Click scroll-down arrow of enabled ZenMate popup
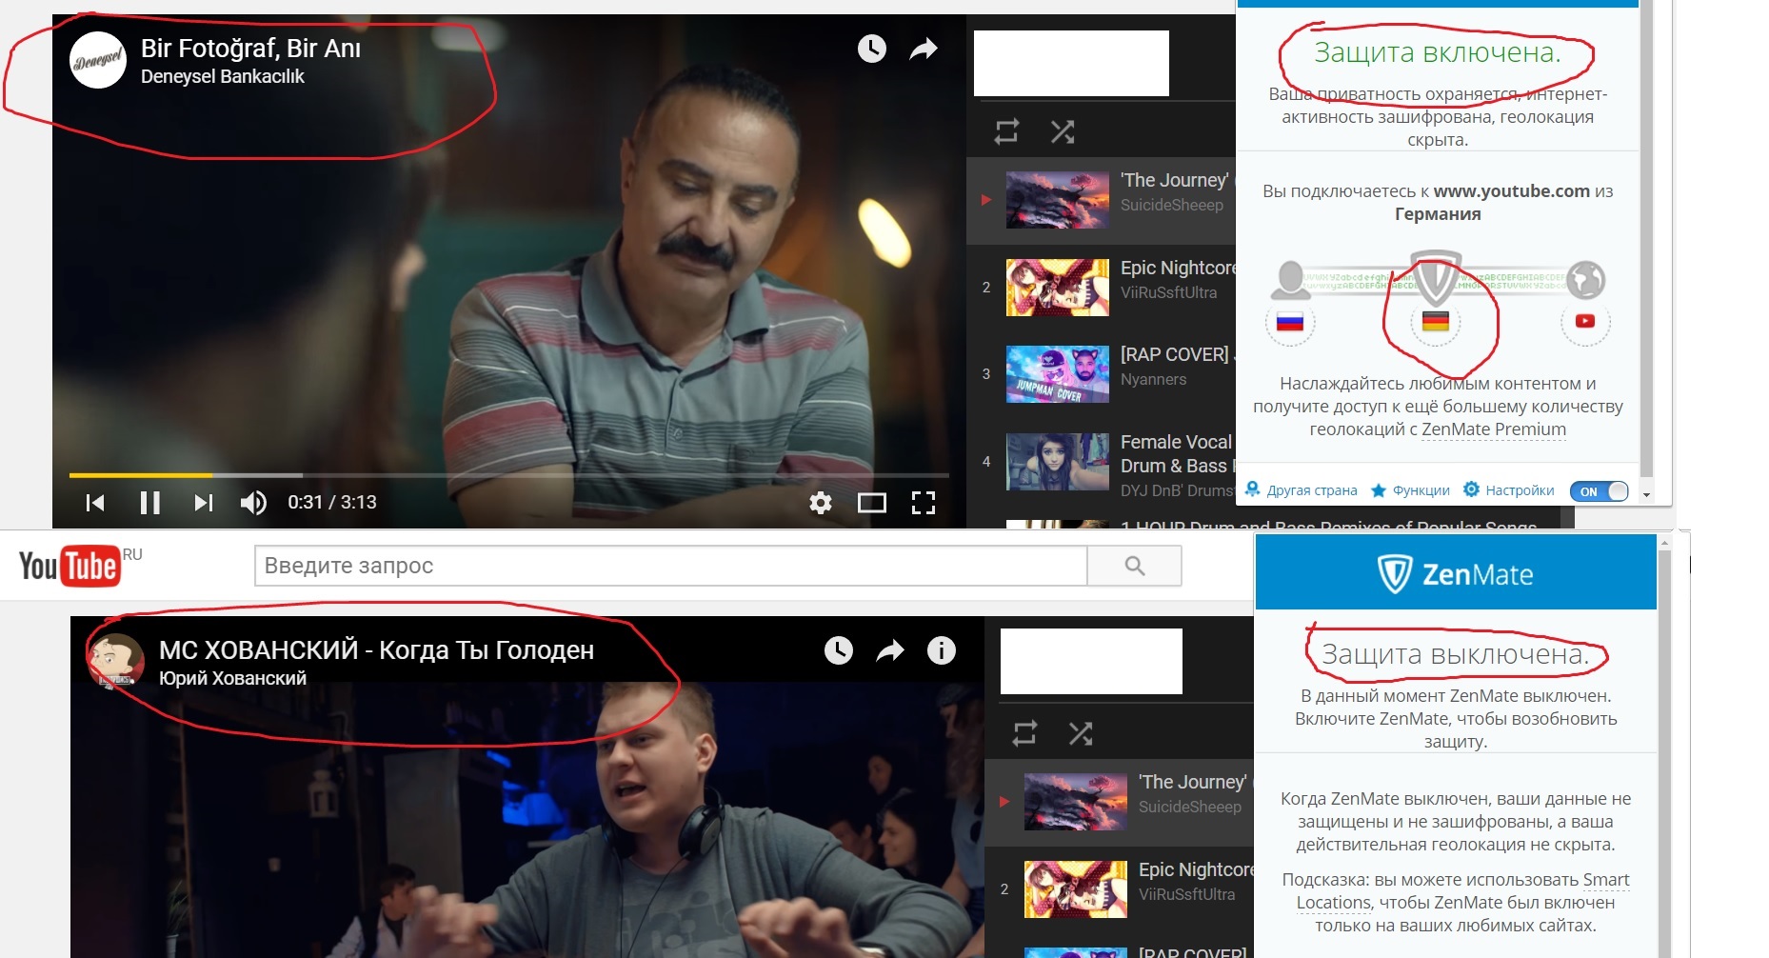Viewport: 1769px width, 958px height. click(1646, 495)
